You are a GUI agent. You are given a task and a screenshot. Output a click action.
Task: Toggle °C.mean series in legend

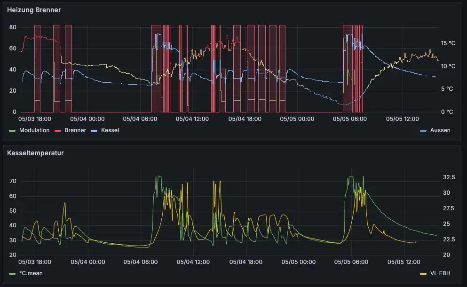click(x=31, y=273)
